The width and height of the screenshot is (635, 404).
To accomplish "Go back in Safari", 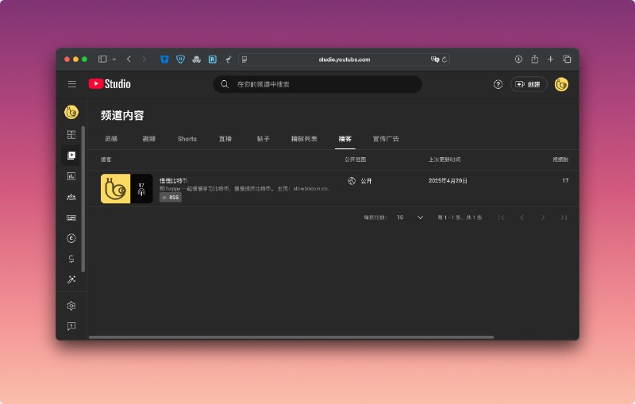I will 129,59.
